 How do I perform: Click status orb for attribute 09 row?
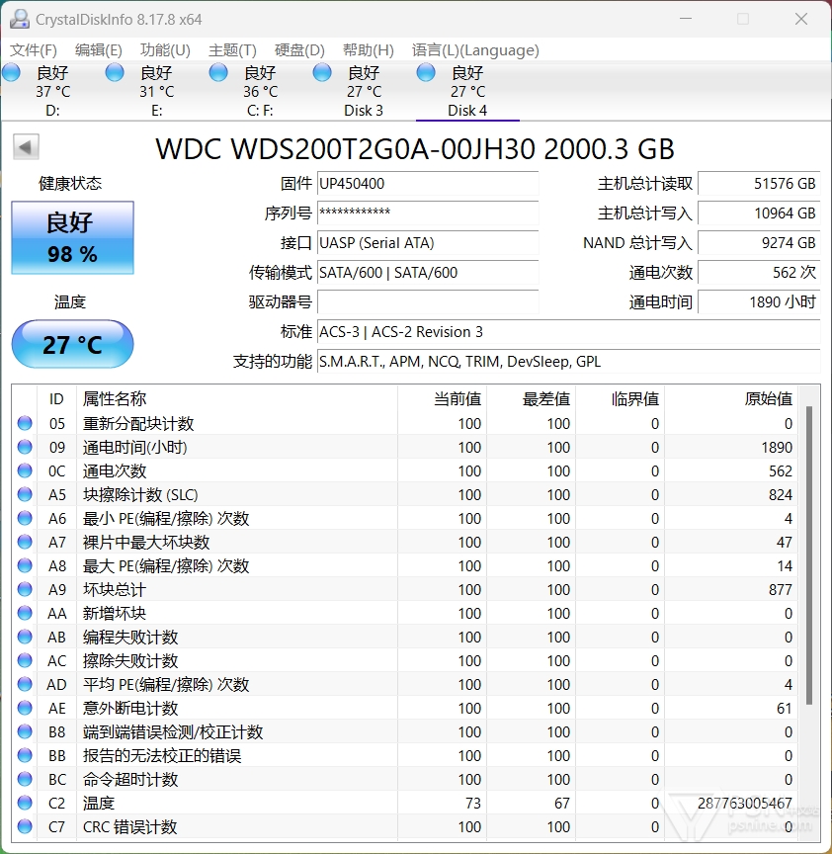click(25, 447)
